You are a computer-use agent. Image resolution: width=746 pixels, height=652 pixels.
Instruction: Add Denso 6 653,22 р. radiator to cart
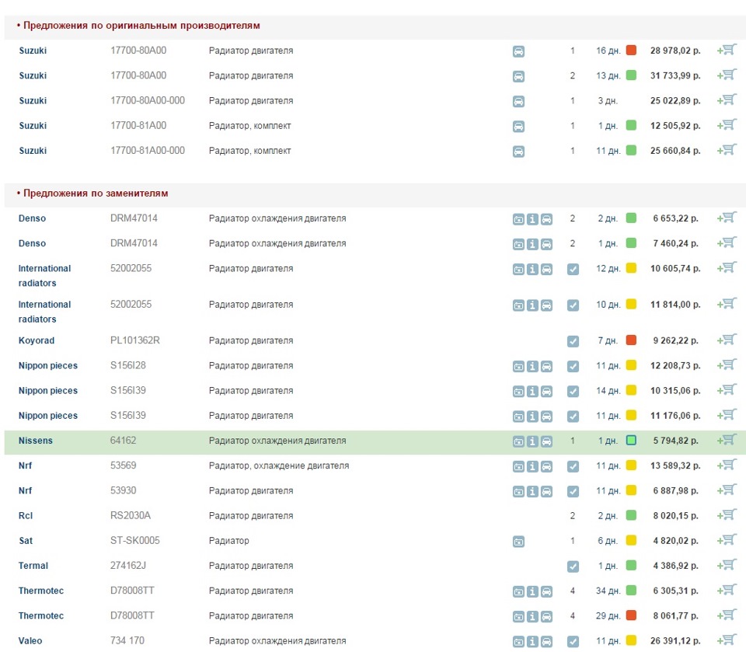tap(727, 218)
